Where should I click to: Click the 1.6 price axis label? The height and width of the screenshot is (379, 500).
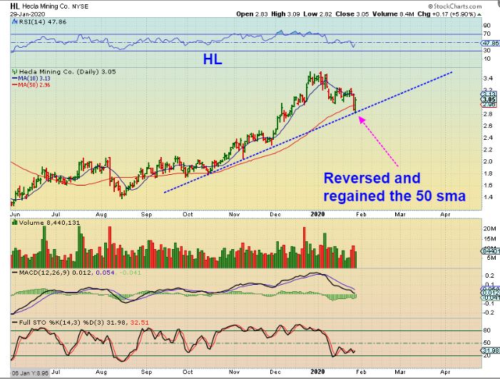click(x=488, y=186)
